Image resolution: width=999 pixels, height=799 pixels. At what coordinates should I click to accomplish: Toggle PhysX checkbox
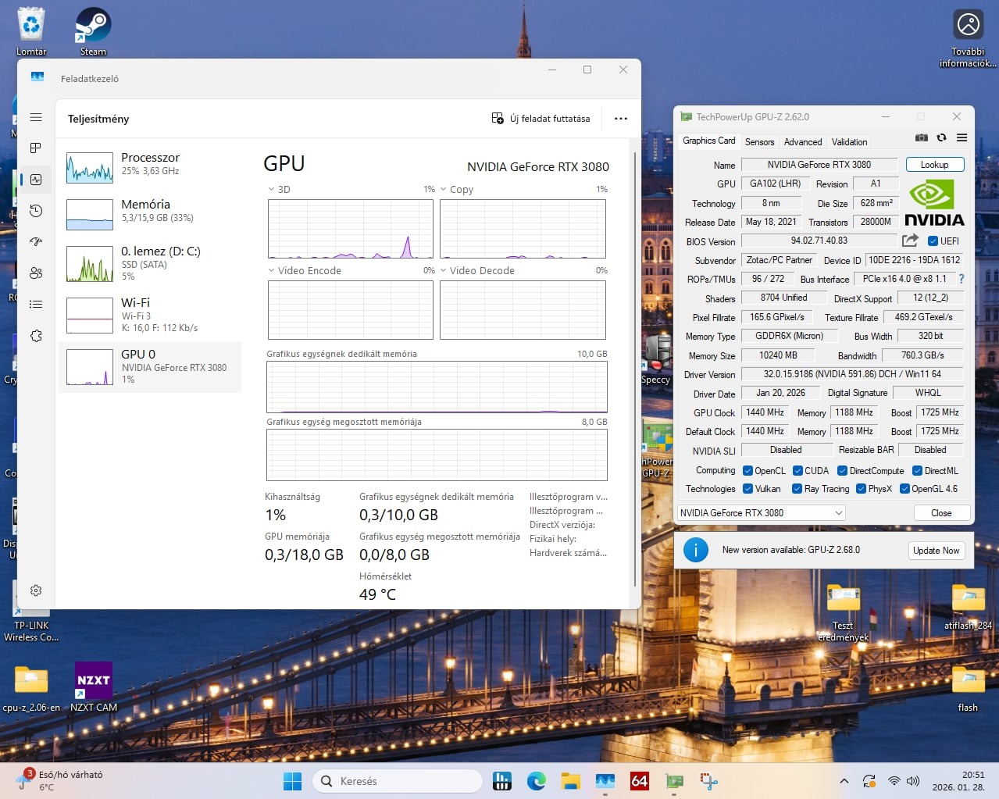coord(861,489)
